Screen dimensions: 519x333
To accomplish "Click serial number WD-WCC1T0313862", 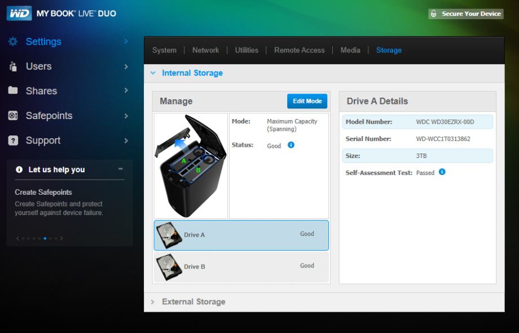I will click(443, 139).
